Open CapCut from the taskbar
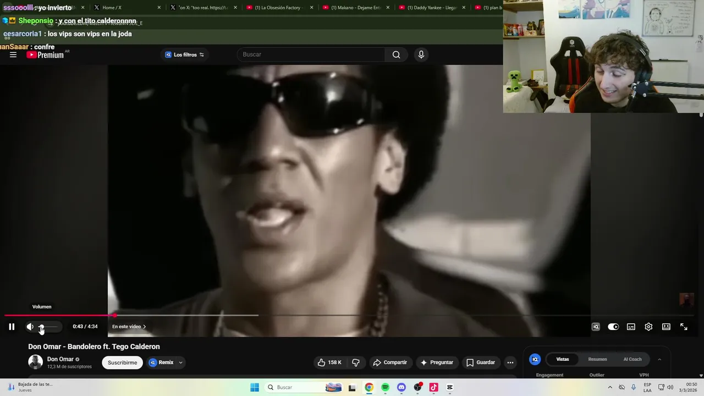Screen dimensions: 704x396 (x=450, y=387)
